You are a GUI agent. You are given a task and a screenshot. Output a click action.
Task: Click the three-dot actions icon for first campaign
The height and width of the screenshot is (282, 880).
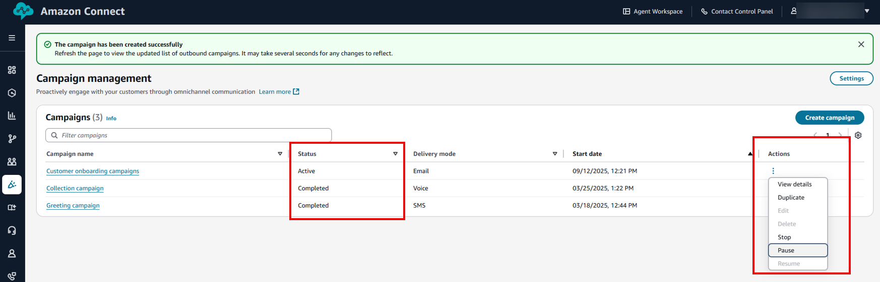[x=773, y=171]
